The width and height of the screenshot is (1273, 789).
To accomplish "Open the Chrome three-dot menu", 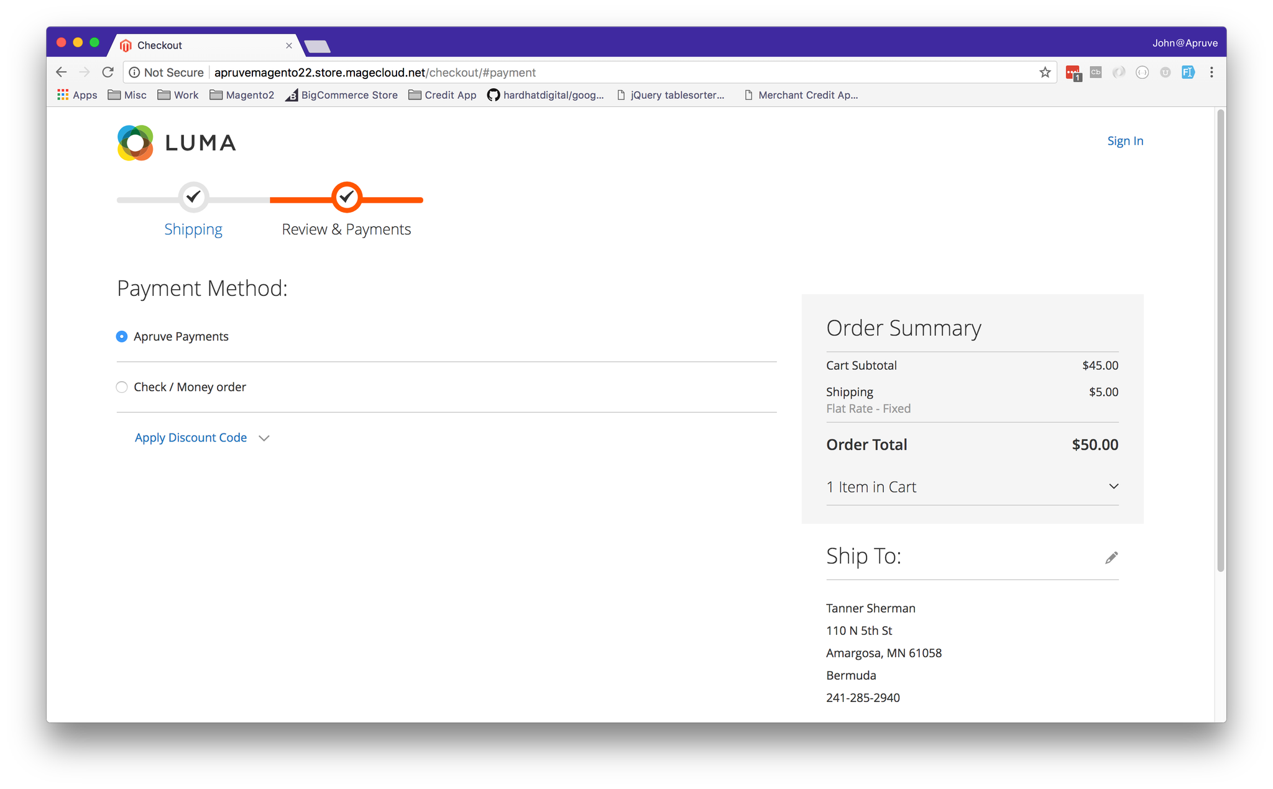I will (x=1211, y=73).
